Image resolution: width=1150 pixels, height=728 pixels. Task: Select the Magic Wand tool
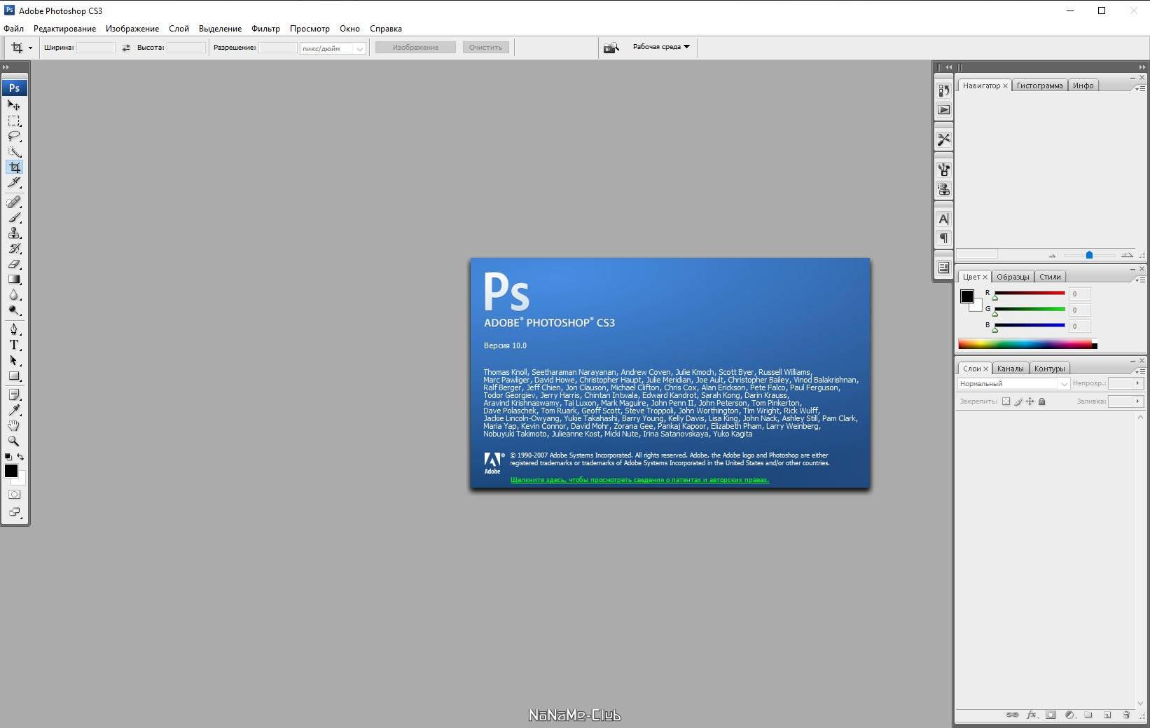(x=14, y=151)
